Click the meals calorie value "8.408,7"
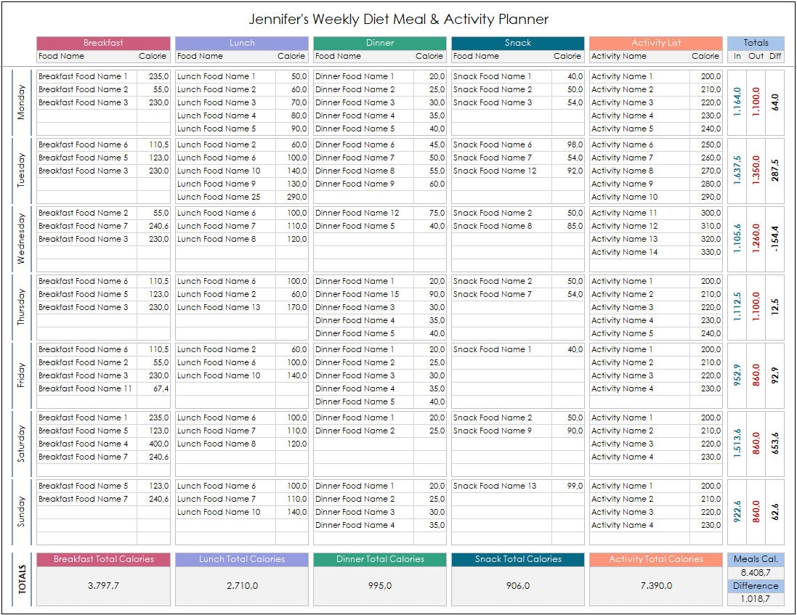Image resolution: width=797 pixels, height=615 pixels. [756, 572]
